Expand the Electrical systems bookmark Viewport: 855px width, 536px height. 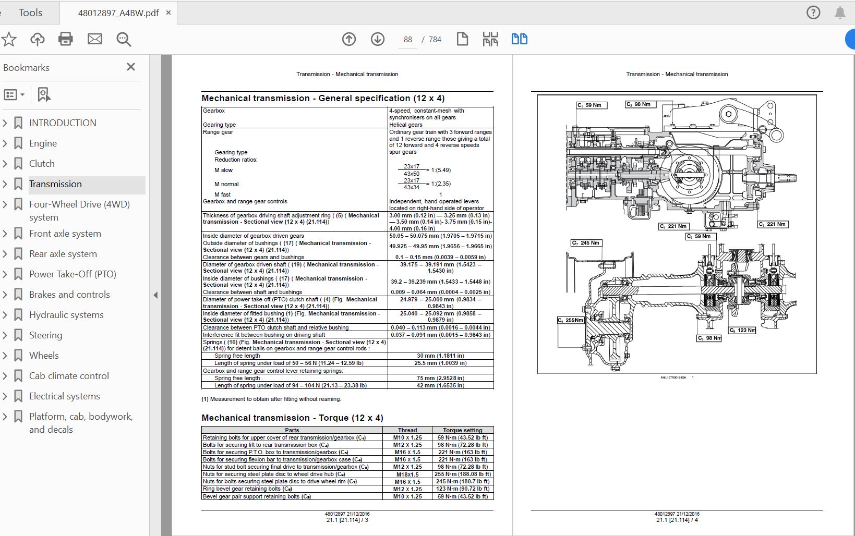5,396
